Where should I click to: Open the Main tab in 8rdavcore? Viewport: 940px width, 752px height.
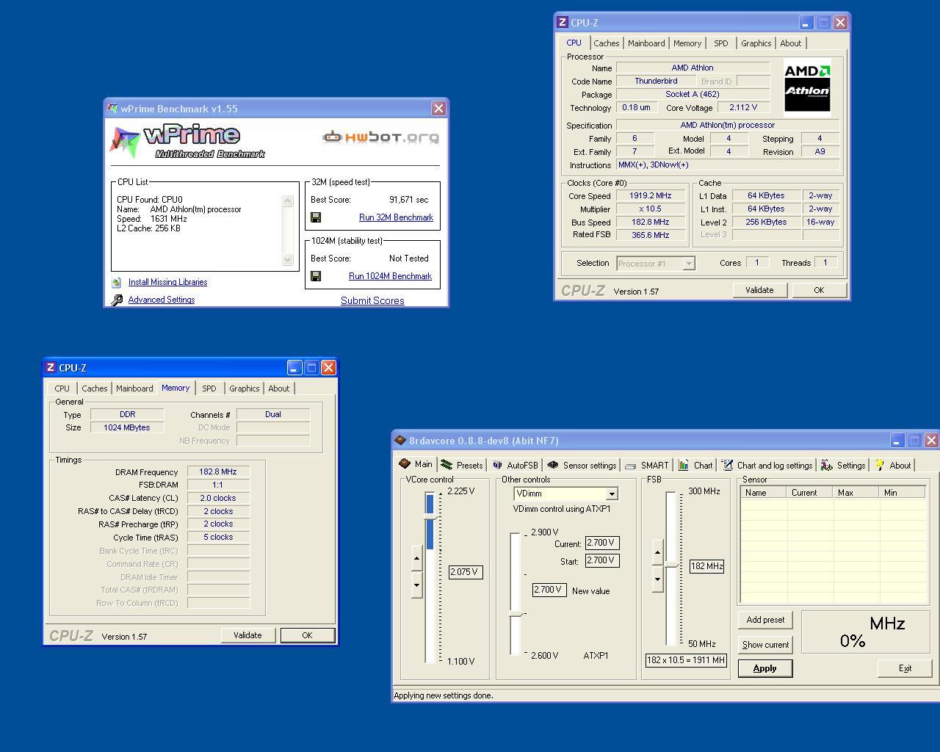click(x=416, y=464)
